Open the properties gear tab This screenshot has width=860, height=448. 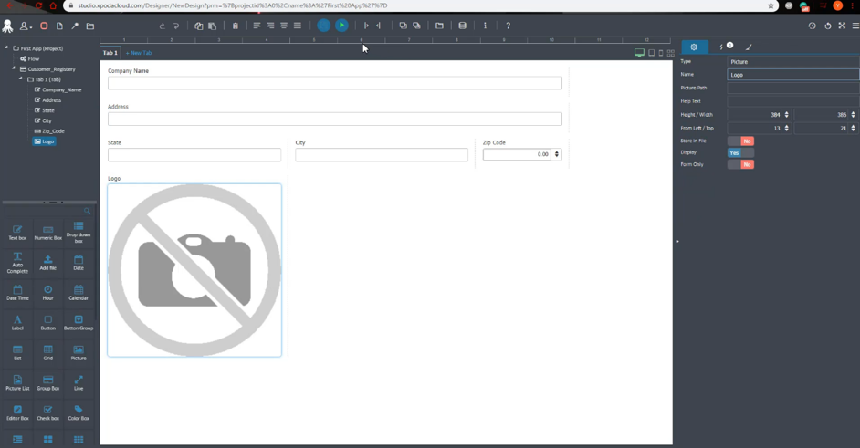point(694,47)
